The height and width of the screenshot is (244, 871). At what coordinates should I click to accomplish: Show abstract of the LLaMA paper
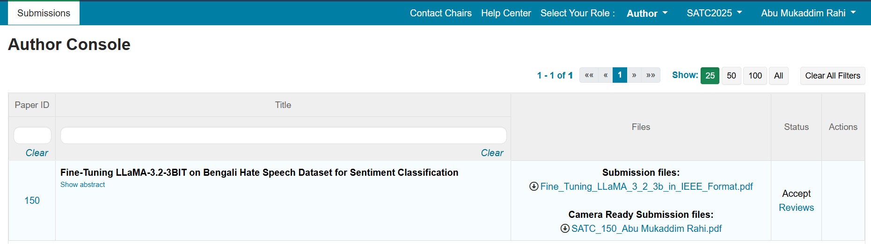82,185
